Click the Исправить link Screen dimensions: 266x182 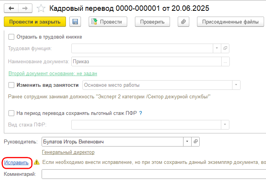(x=16, y=162)
